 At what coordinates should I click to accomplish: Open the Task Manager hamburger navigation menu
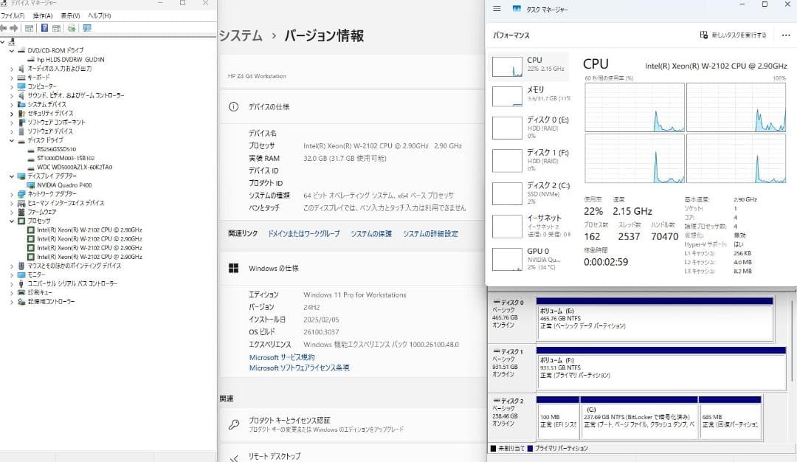coord(496,9)
